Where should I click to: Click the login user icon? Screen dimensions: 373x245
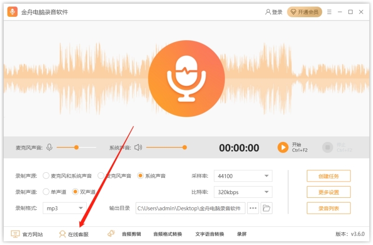[x=268, y=12]
